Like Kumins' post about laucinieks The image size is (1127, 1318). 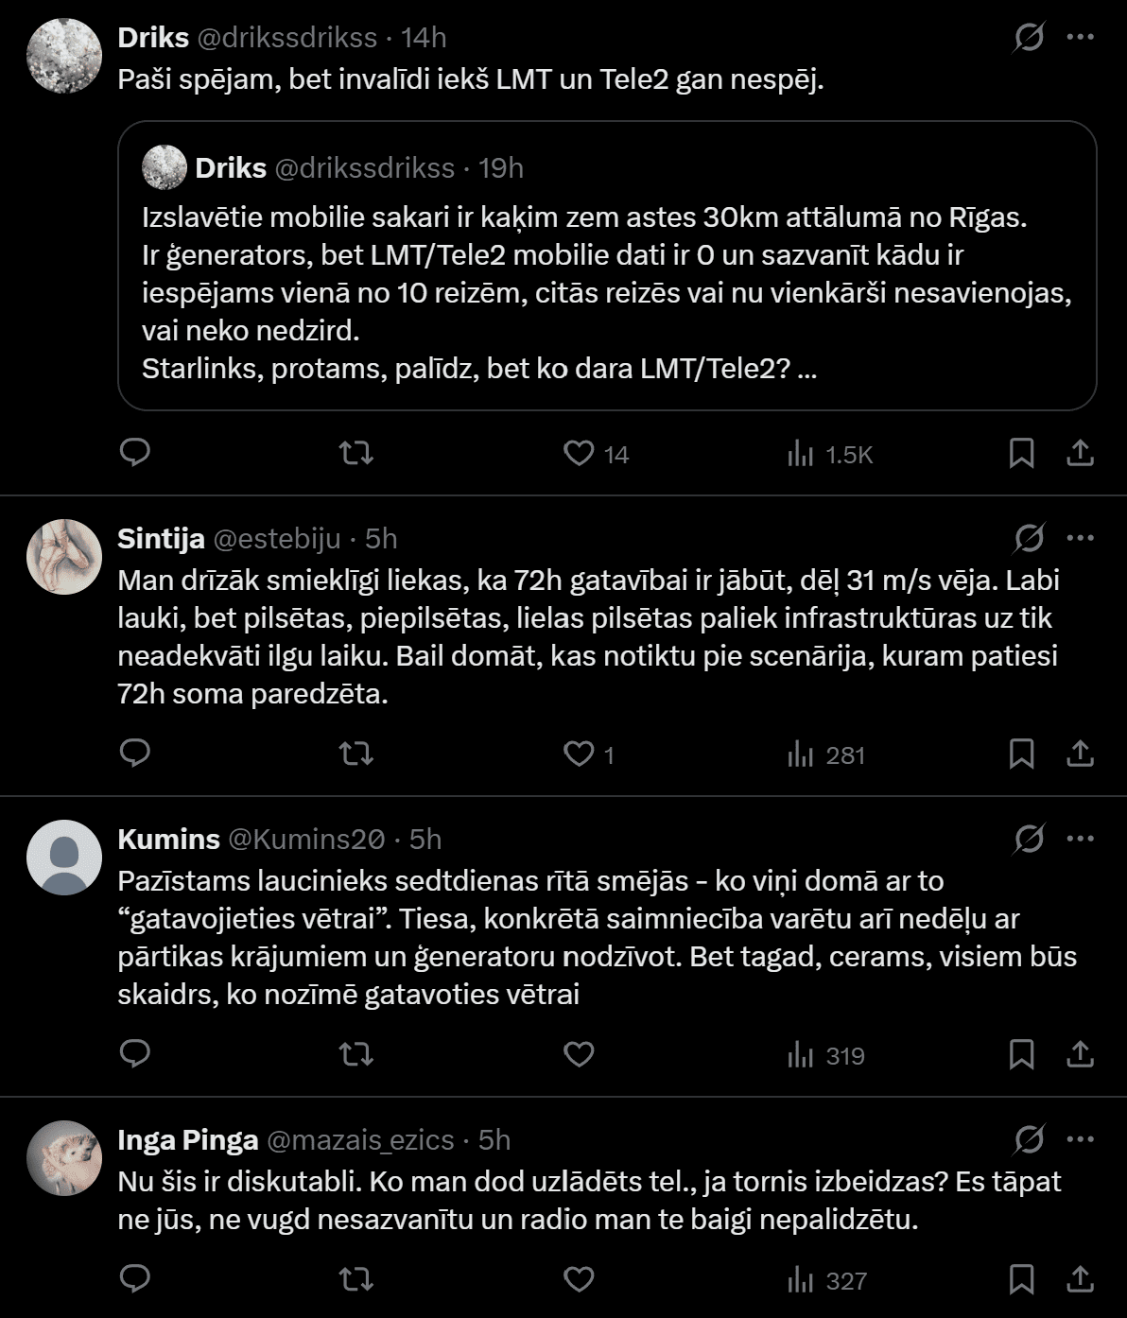579,1055
